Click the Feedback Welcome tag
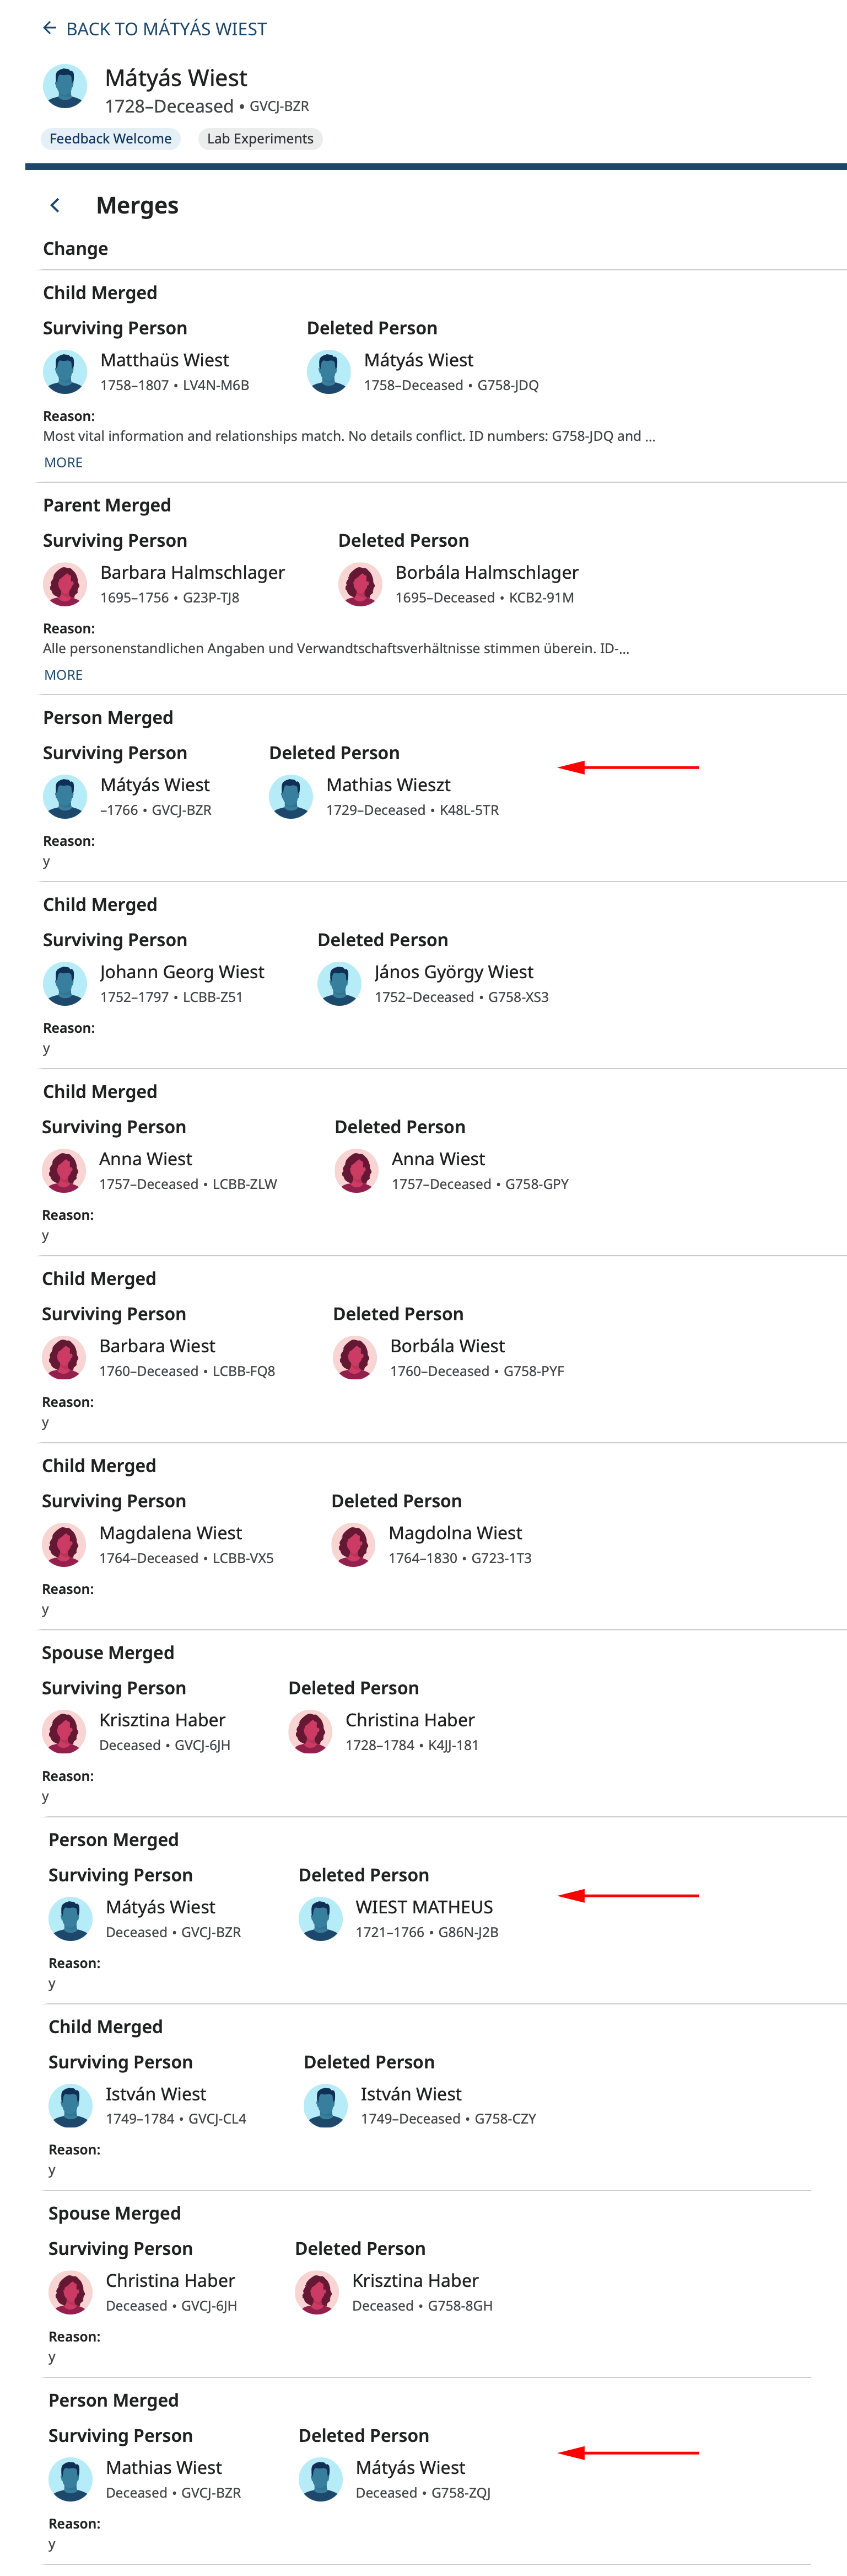 [x=110, y=138]
